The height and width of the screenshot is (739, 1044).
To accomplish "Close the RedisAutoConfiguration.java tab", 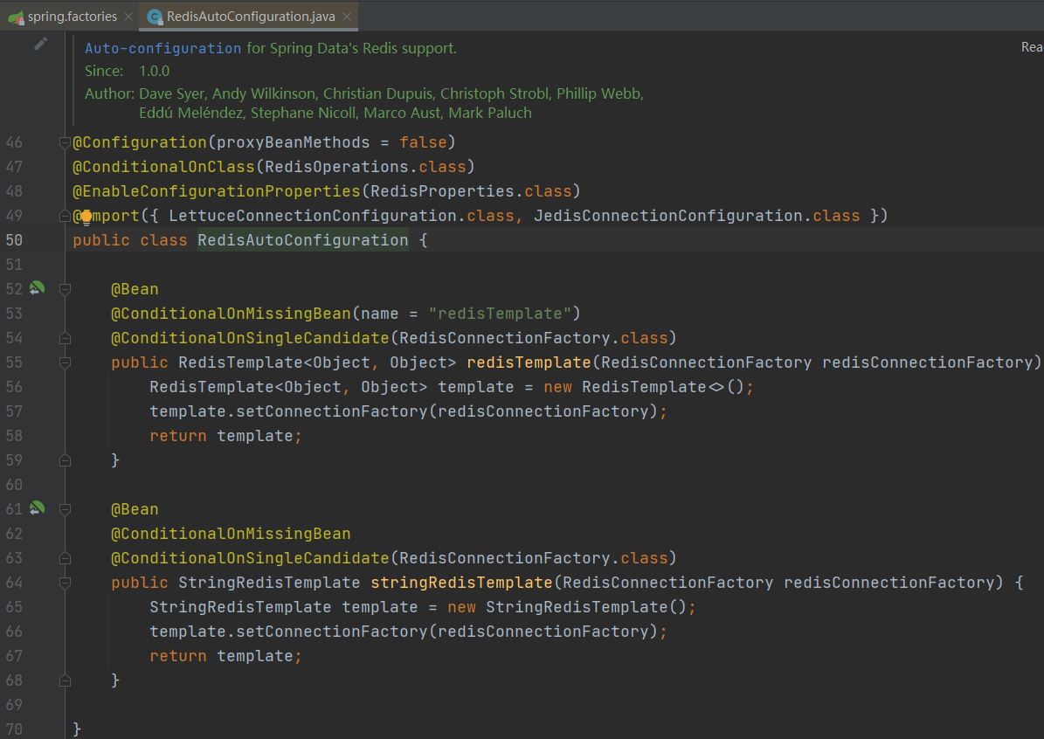I will pyautogui.click(x=347, y=17).
